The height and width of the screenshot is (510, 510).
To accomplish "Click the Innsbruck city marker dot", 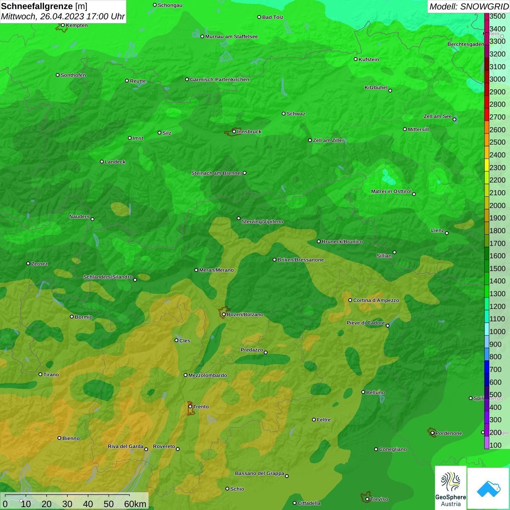I will click(234, 132).
